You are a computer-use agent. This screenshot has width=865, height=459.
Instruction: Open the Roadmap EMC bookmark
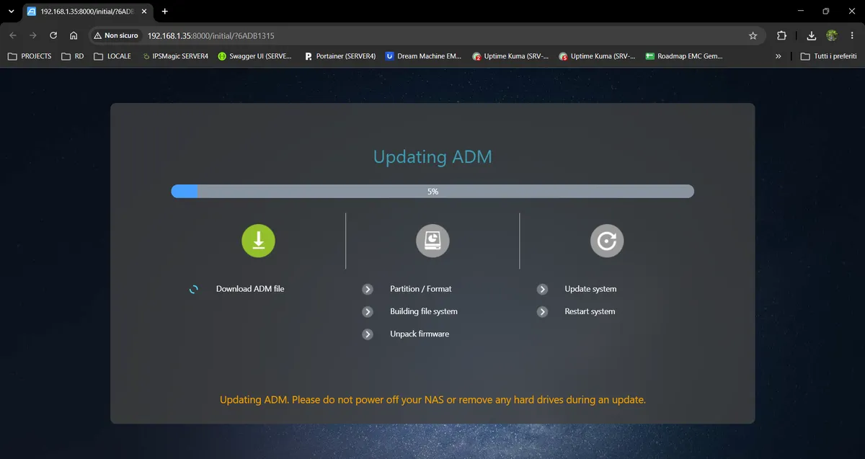point(684,56)
